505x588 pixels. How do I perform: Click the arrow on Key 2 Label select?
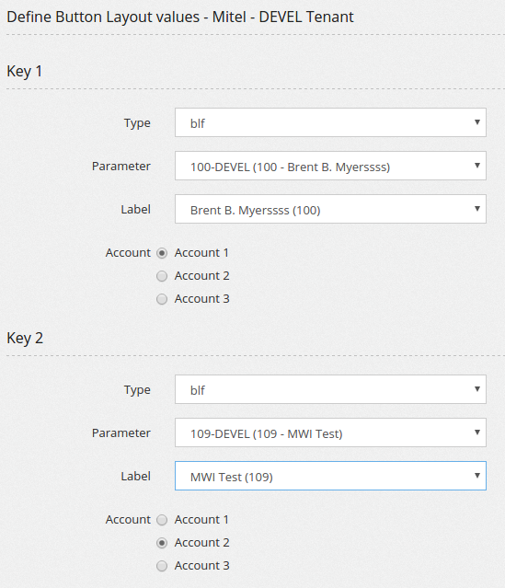coord(476,476)
